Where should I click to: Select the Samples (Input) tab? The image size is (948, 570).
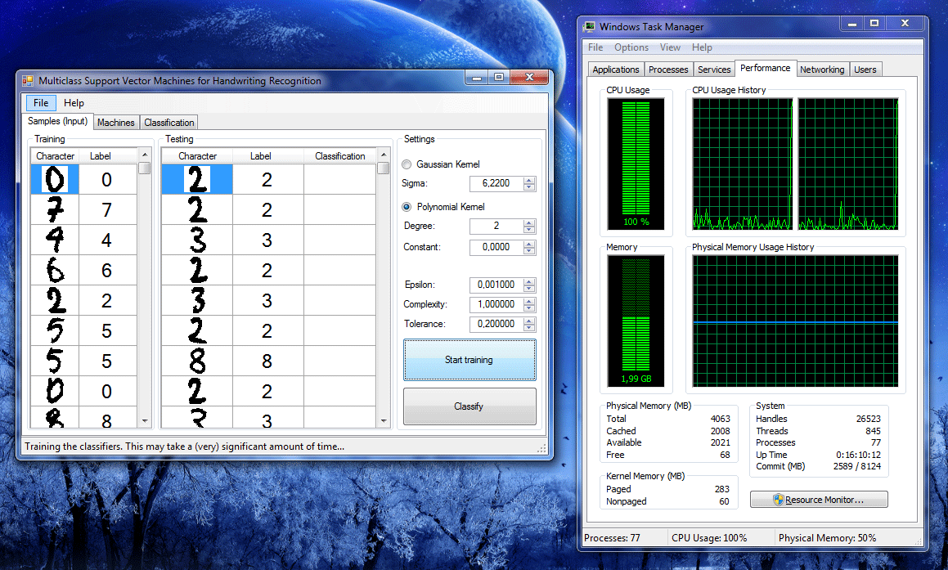tap(57, 121)
